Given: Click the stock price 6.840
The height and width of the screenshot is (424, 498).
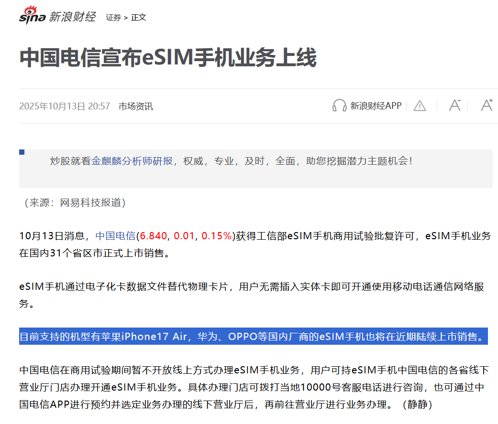Looking at the screenshot, I should [x=153, y=236].
